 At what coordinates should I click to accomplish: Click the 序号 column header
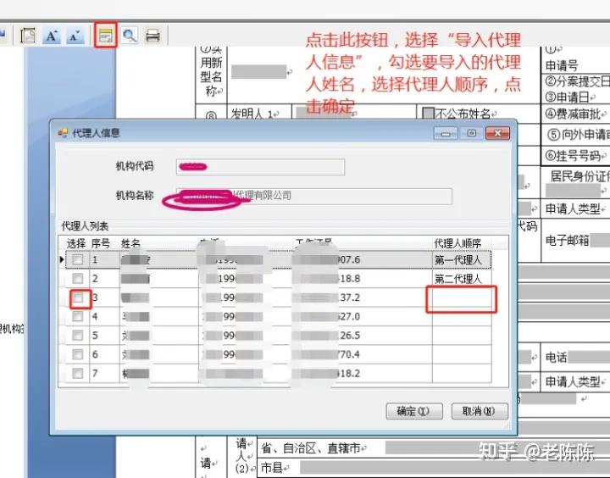point(101,243)
